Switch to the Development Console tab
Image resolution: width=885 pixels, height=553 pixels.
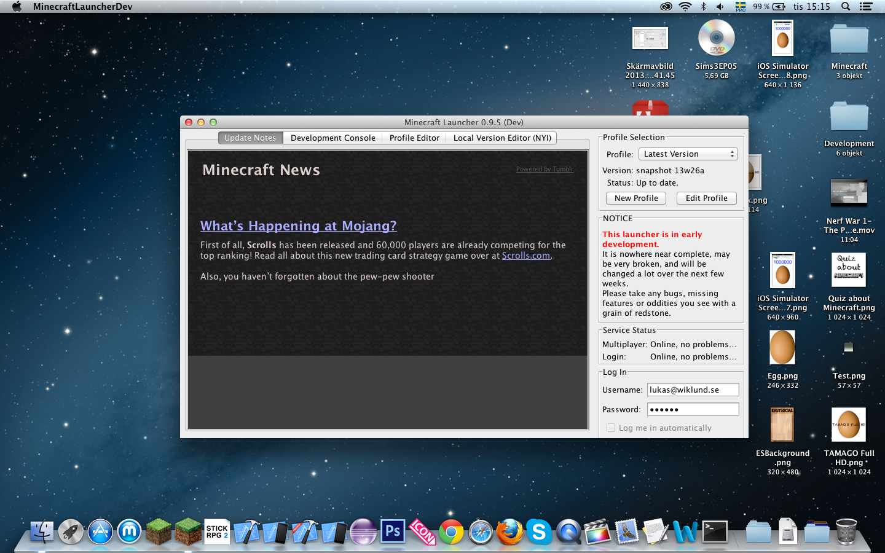click(x=332, y=138)
